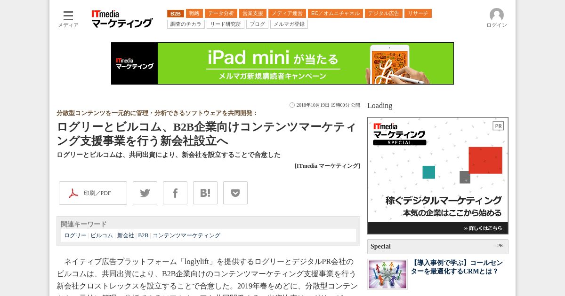Click the 関連キーワード heading
The height and width of the screenshot is (296, 565).
coord(84,224)
